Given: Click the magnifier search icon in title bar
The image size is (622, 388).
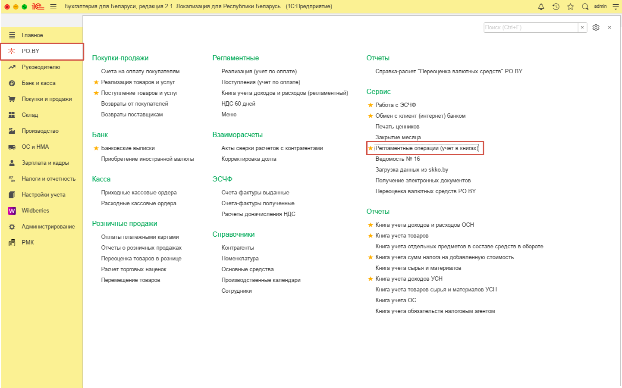Looking at the screenshot, I should pyautogui.click(x=585, y=6).
